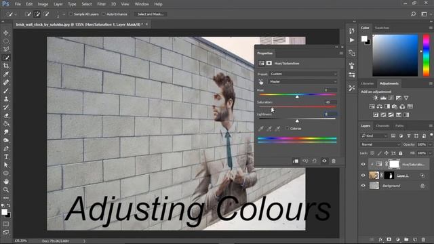Select the Horizontal Type tool
Viewport: 434px width, 244px height.
(6, 157)
